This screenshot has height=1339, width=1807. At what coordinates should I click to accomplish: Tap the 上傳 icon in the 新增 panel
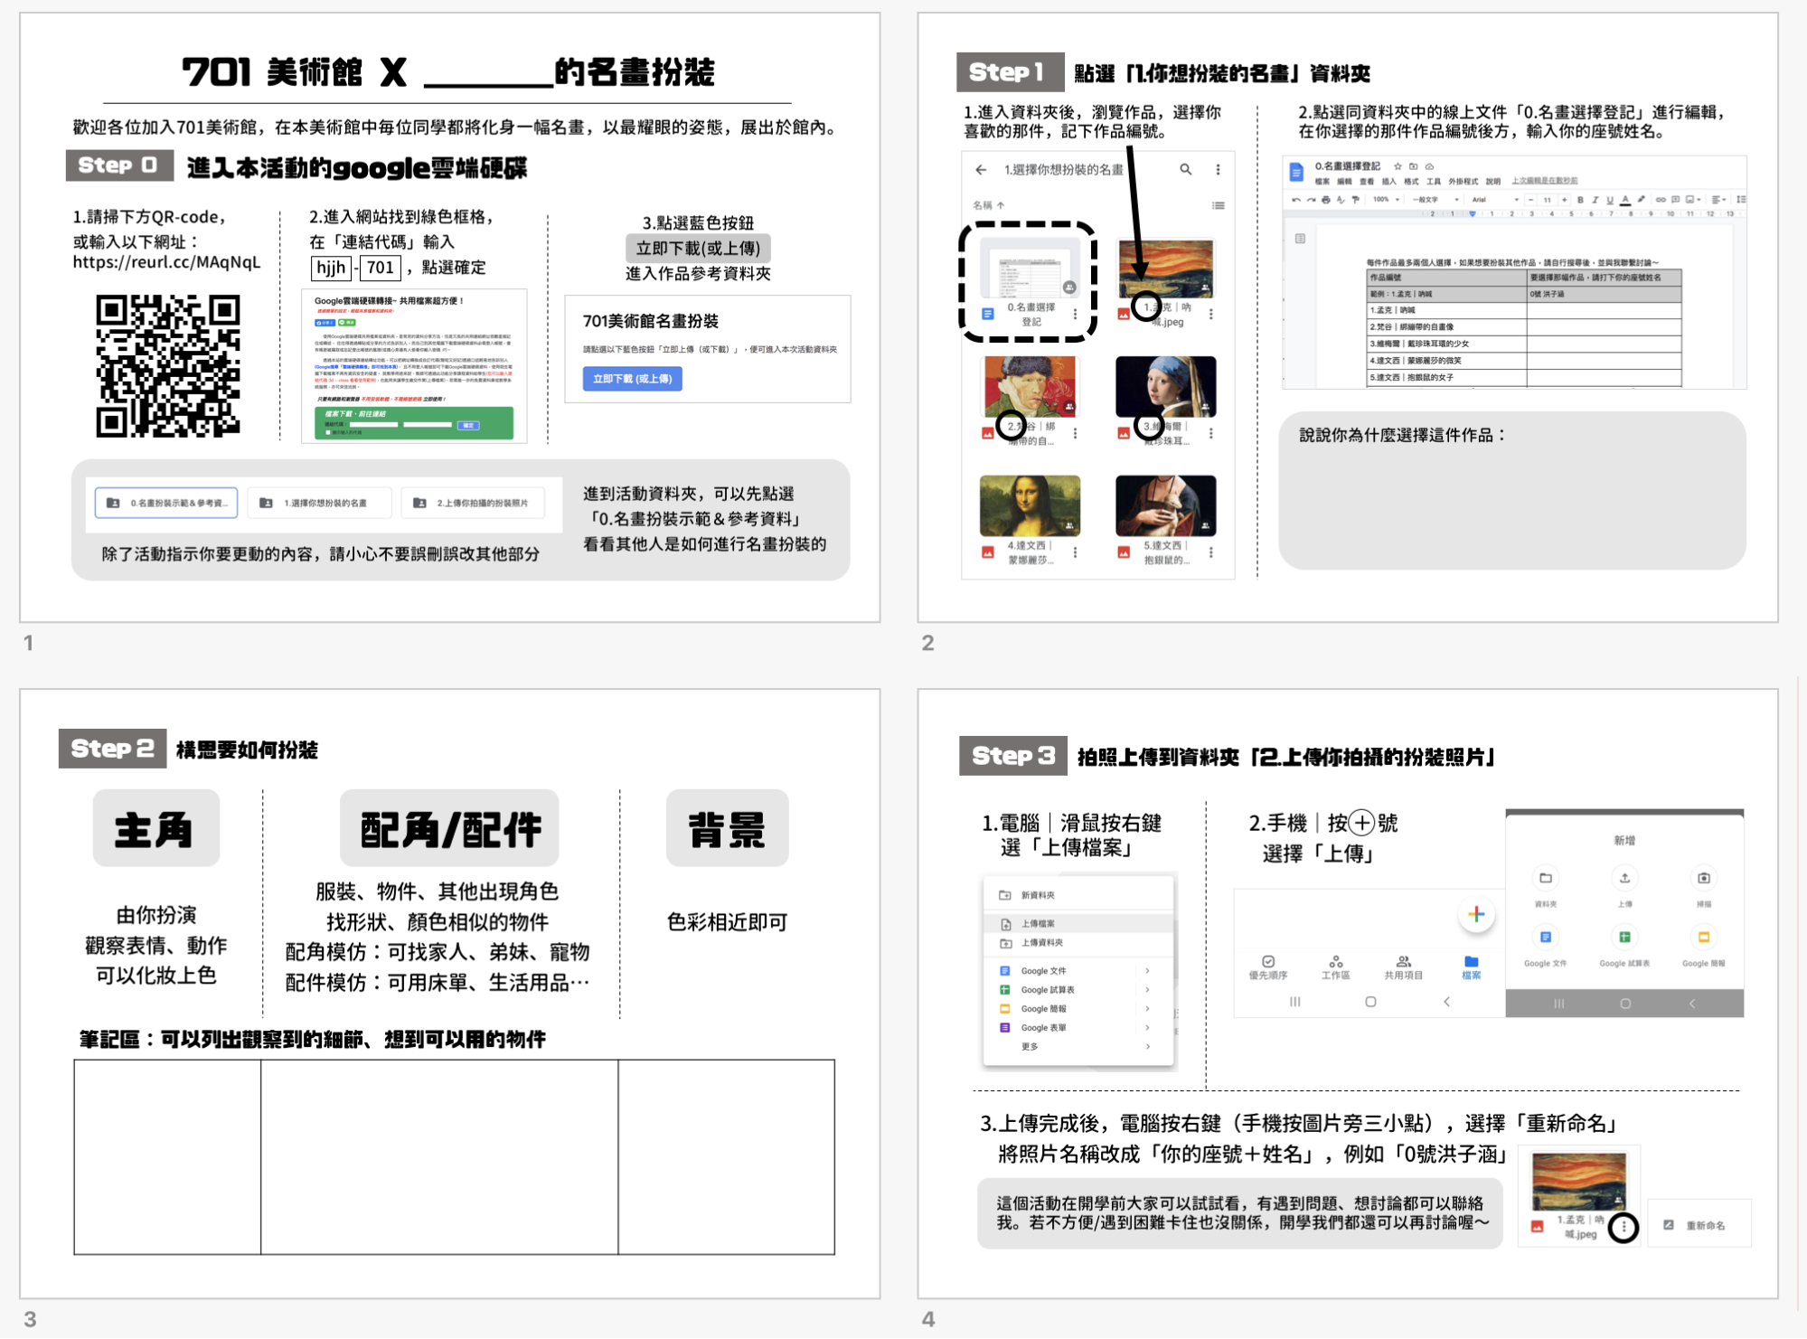[1624, 877]
